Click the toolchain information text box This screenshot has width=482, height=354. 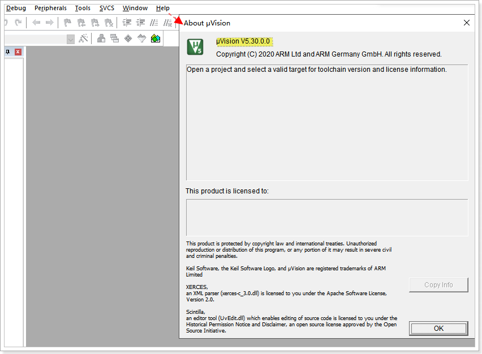(x=327, y=123)
